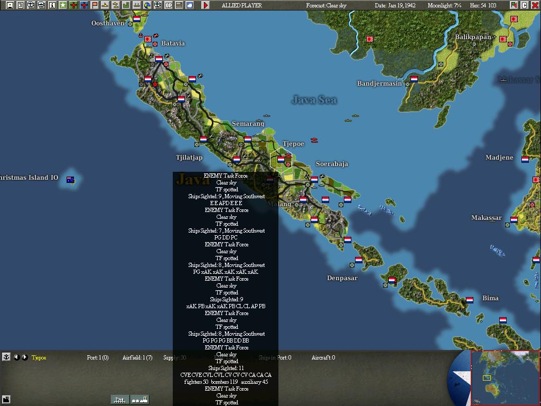Click the cloud weather toolbar icon
541x406 pixels.
(x=190, y=5)
